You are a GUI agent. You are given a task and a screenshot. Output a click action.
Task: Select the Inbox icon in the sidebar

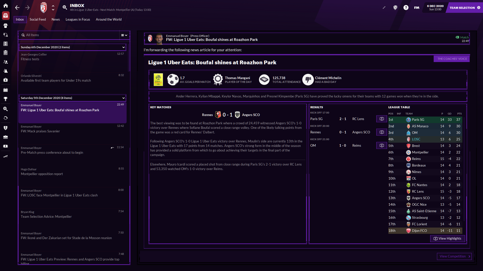point(6,16)
